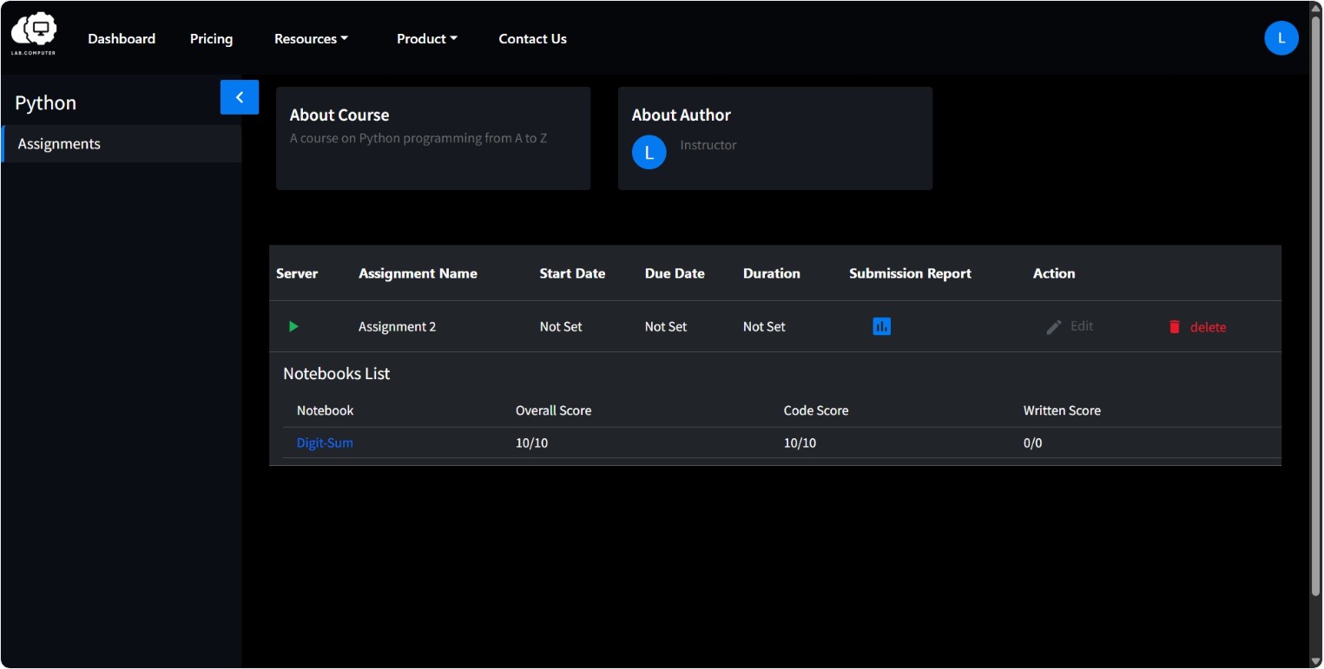This screenshot has height=669, width=1324.
Task: Click the Overall Score column header
Action: (x=553, y=410)
